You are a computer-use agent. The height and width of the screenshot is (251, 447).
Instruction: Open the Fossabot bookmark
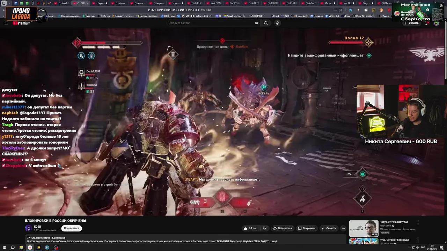tap(316, 16)
